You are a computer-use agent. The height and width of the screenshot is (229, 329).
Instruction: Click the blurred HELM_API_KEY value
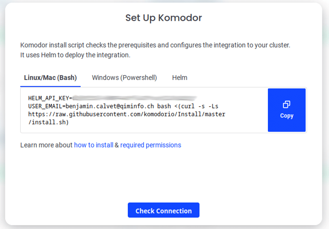point(134,98)
